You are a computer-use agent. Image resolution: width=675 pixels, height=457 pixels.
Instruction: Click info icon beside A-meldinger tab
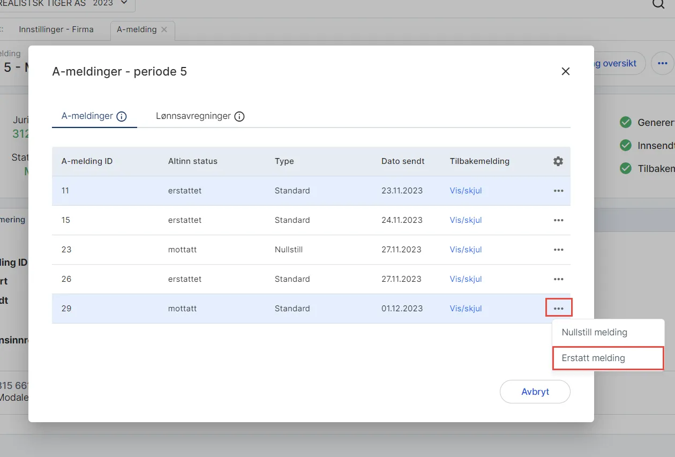tap(122, 116)
